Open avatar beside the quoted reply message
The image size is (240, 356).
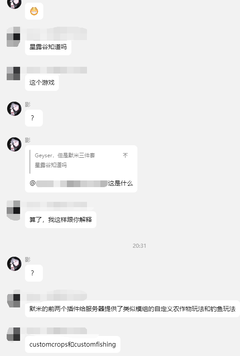pos(14,144)
